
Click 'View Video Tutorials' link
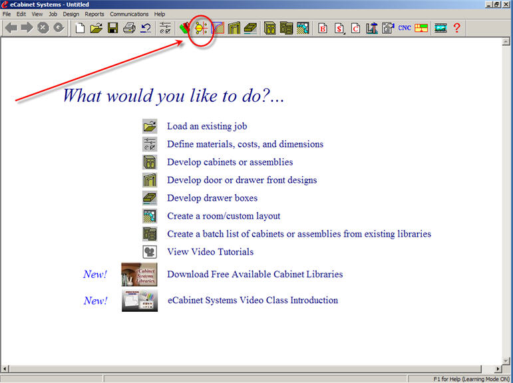[210, 252]
